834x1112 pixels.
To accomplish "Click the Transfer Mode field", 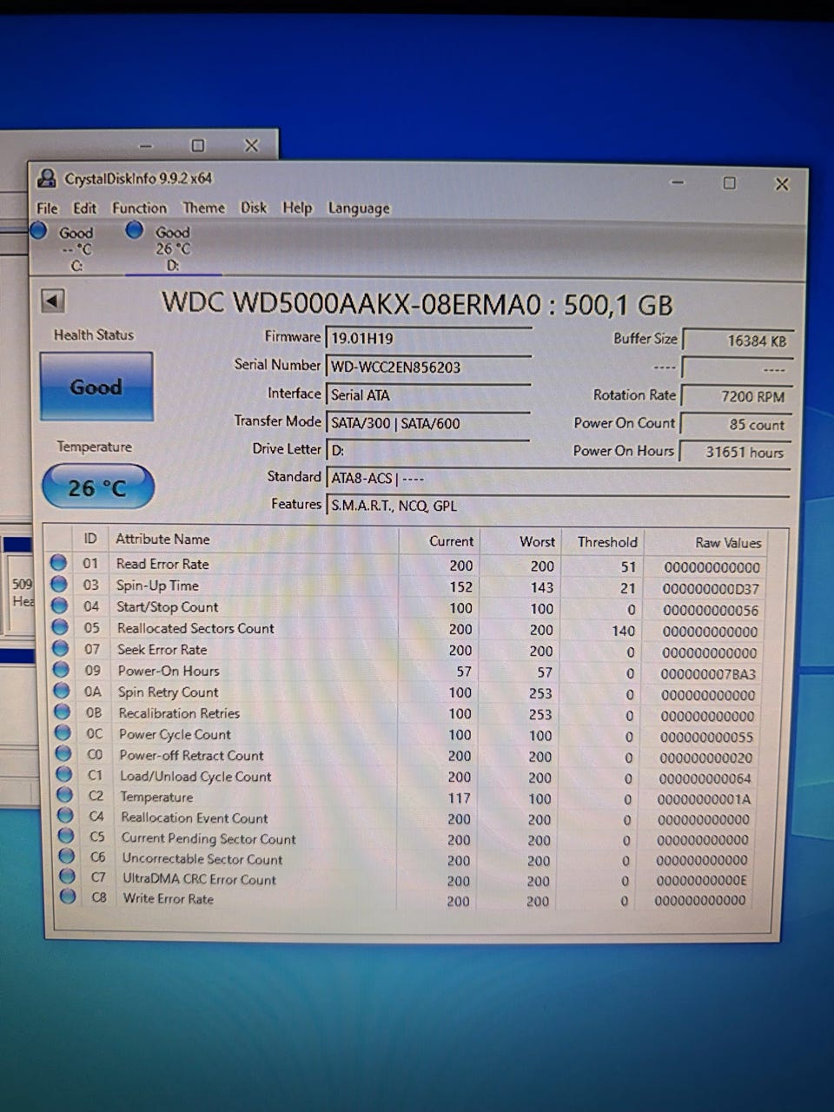I will coord(428,423).
